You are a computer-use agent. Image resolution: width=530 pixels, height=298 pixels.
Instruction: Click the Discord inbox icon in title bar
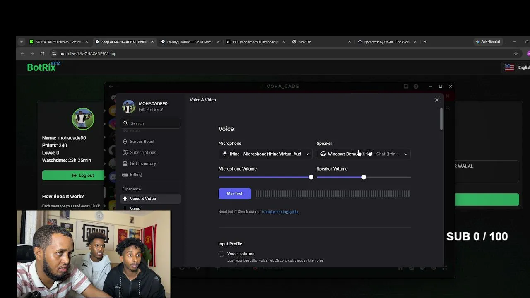[406, 87]
